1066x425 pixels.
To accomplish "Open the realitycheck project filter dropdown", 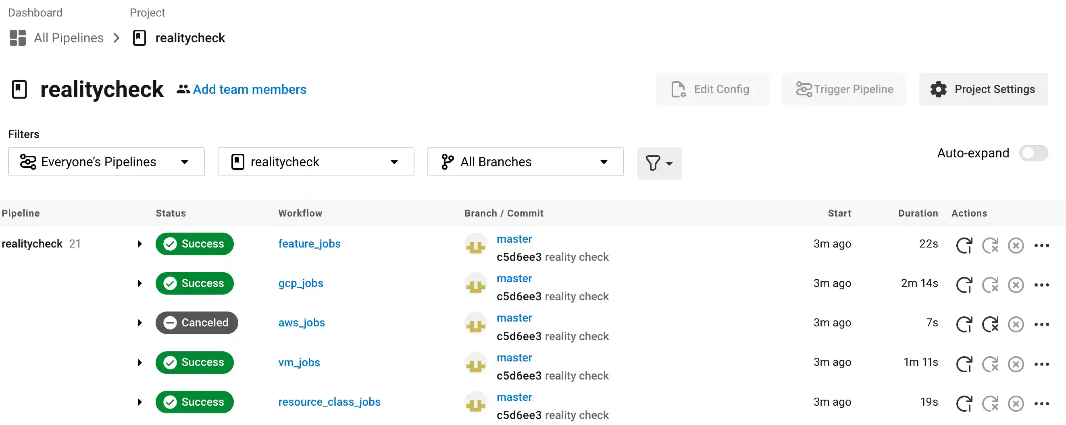I will point(316,162).
